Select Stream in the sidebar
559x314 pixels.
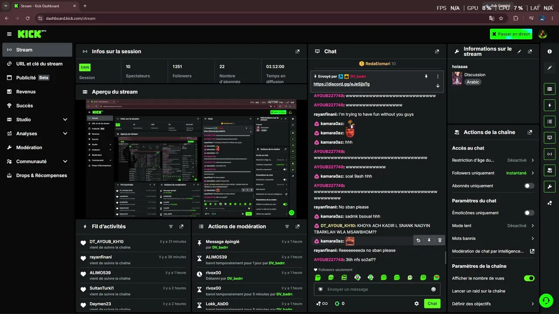coord(37,50)
